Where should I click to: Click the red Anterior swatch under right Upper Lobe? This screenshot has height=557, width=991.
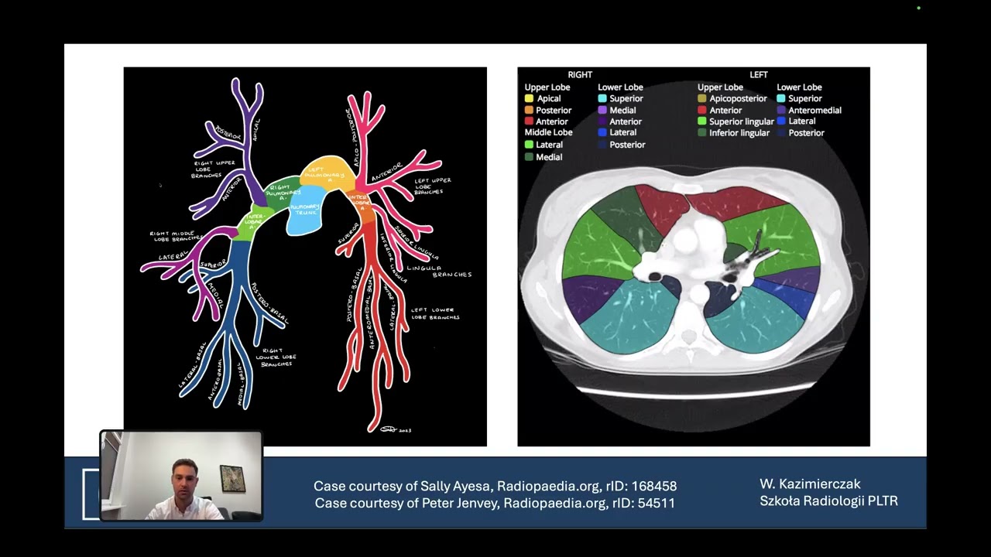point(530,121)
